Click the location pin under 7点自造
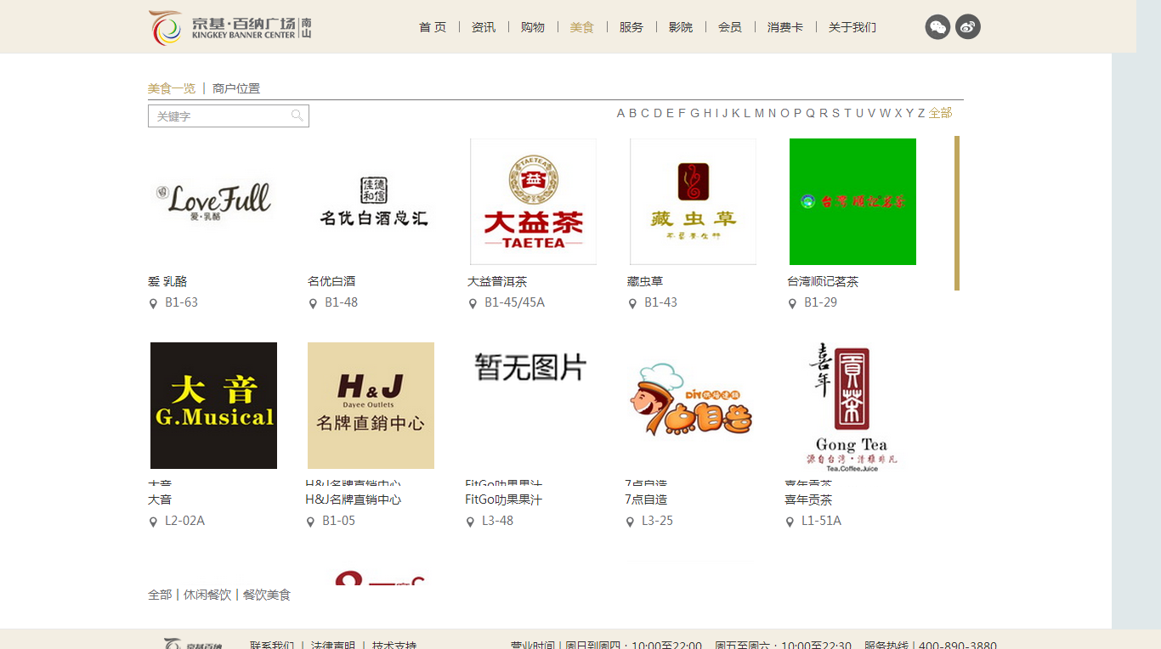This screenshot has width=1161, height=649. pyautogui.click(x=630, y=522)
